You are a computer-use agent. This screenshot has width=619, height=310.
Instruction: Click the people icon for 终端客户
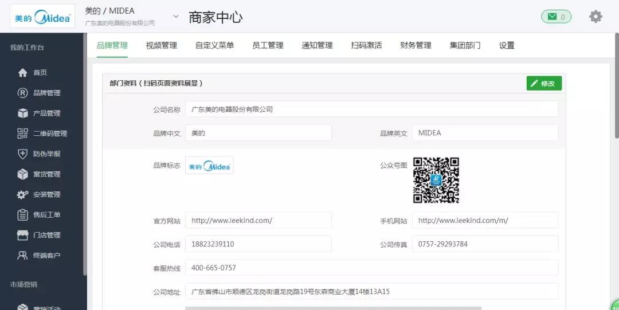point(22,256)
